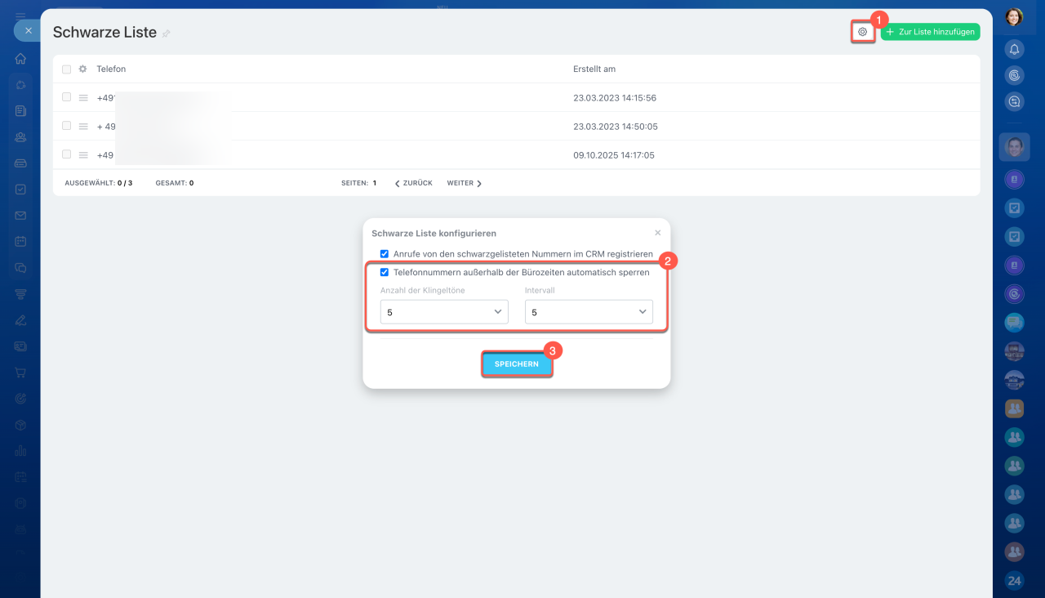The width and height of the screenshot is (1045, 598).
Task: Open the 'Anzahl der Klingeltöne' dropdown
Action: [x=444, y=312]
